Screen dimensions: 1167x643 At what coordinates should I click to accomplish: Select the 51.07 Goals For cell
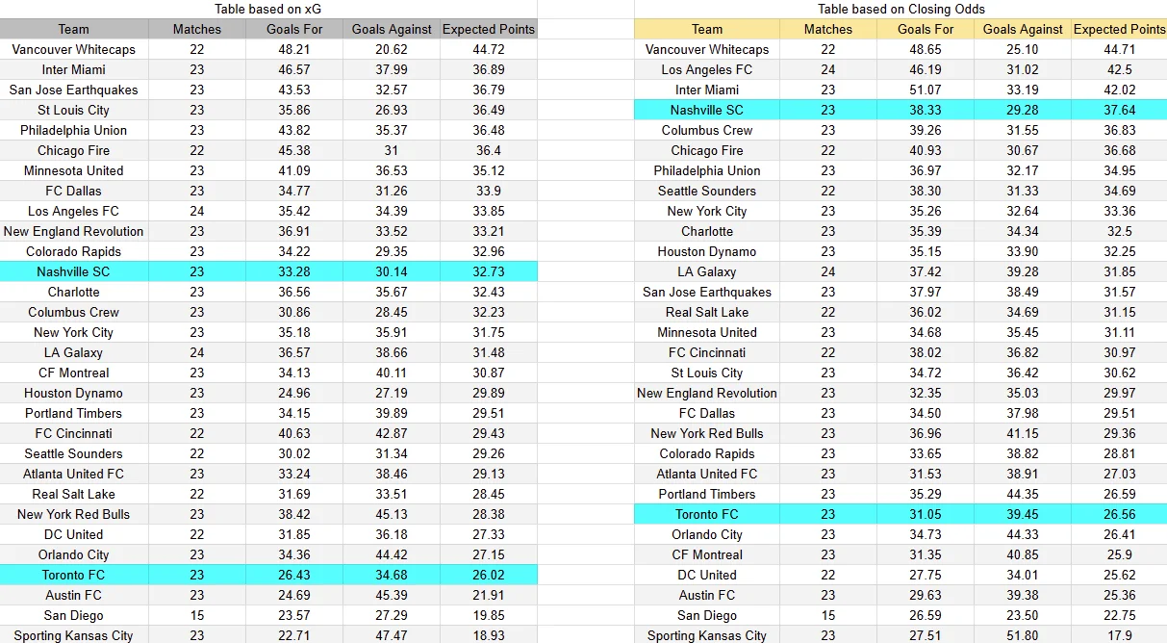tap(926, 90)
